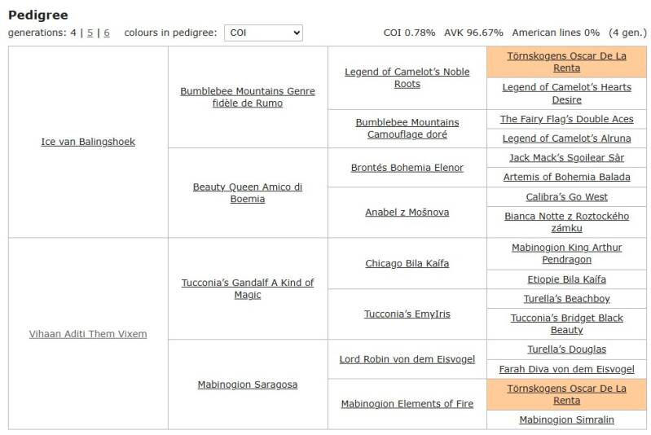Click Bumblebee Mountains Genre fidèle de Rumo
Image resolution: width=651 pixels, height=435 pixels.
(x=248, y=97)
